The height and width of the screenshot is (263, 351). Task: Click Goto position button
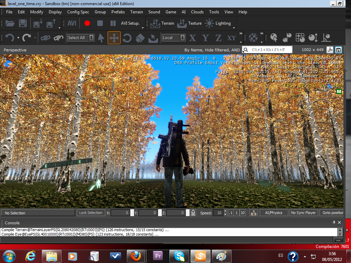[x=332, y=213]
